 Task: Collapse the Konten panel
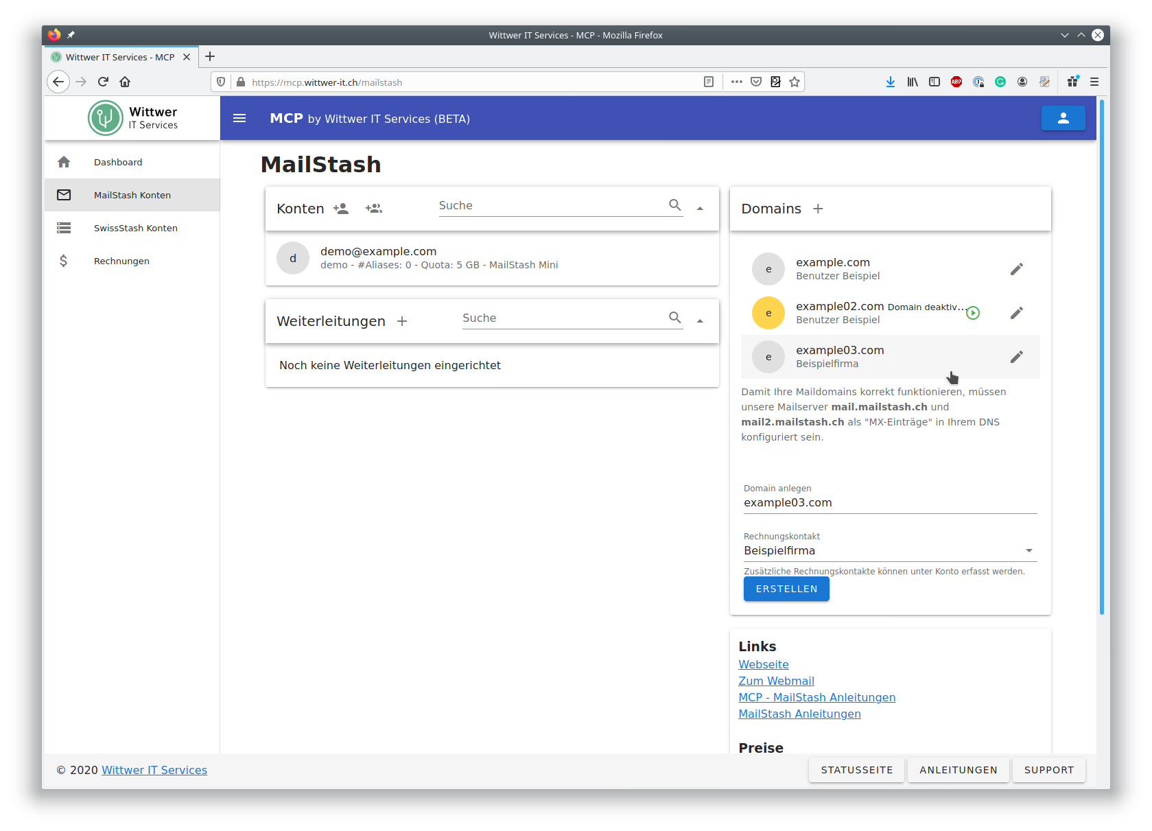click(700, 209)
